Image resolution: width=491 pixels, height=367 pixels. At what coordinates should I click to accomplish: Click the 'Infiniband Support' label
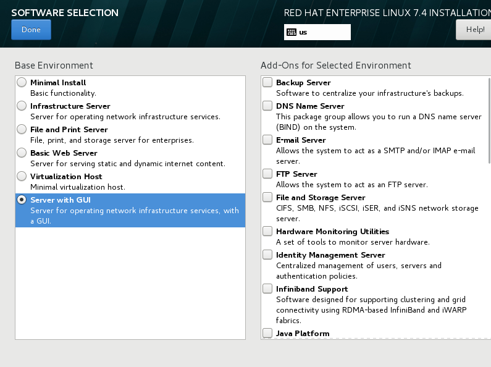pyautogui.click(x=312, y=289)
